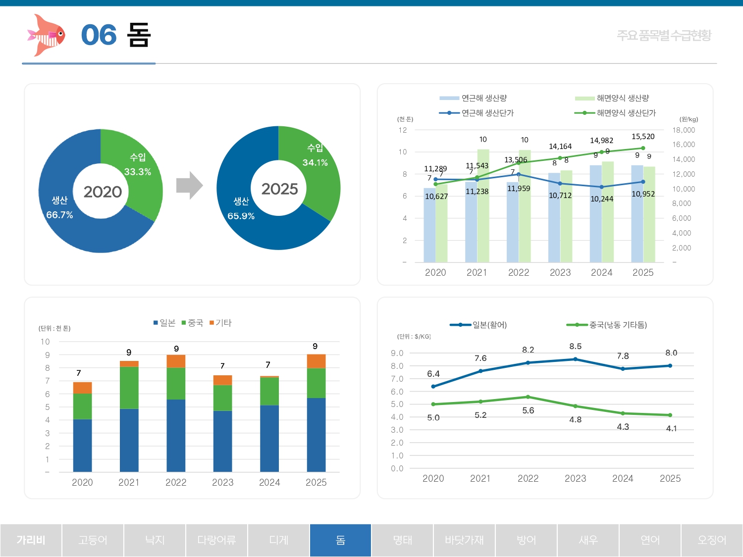Click the 2020 donut chart center label
743x557 pixels.
pyautogui.click(x=103, y=192)
